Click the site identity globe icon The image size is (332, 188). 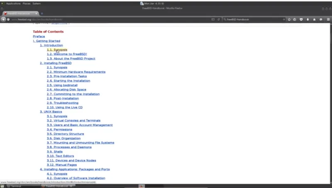click(x=8, y=20)
